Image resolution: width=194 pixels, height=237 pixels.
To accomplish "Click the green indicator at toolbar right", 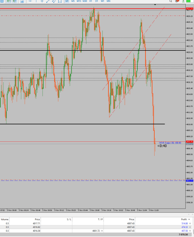I will pyautogui.click(x=188, y=1).
